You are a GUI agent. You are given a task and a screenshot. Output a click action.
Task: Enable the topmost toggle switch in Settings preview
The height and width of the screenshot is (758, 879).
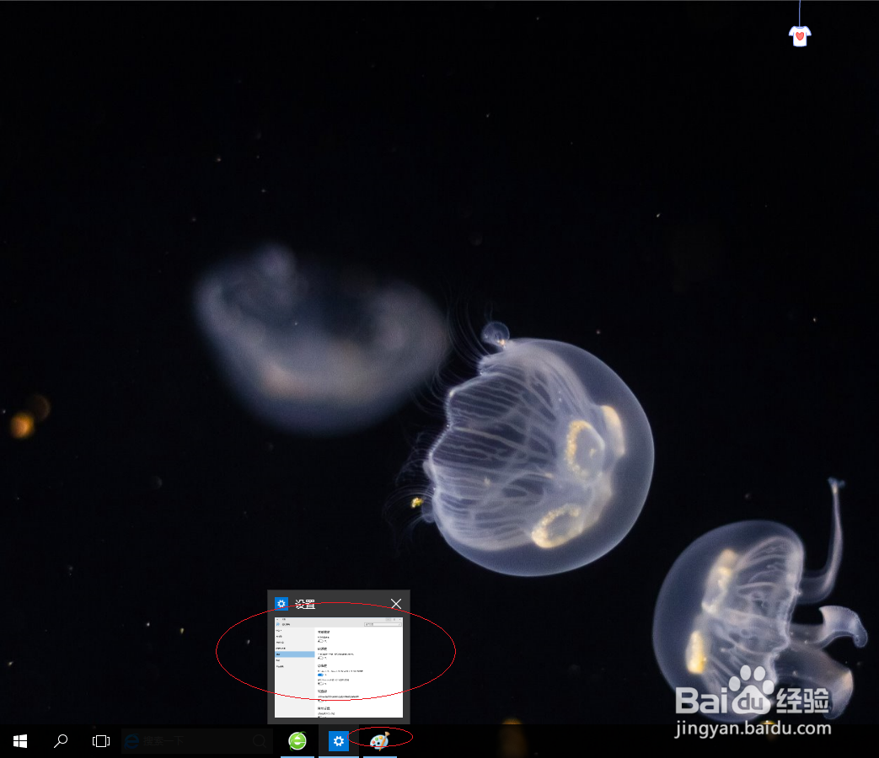coord(322,641)
